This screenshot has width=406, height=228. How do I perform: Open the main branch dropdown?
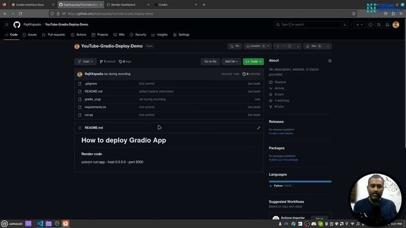pos(86,61)
